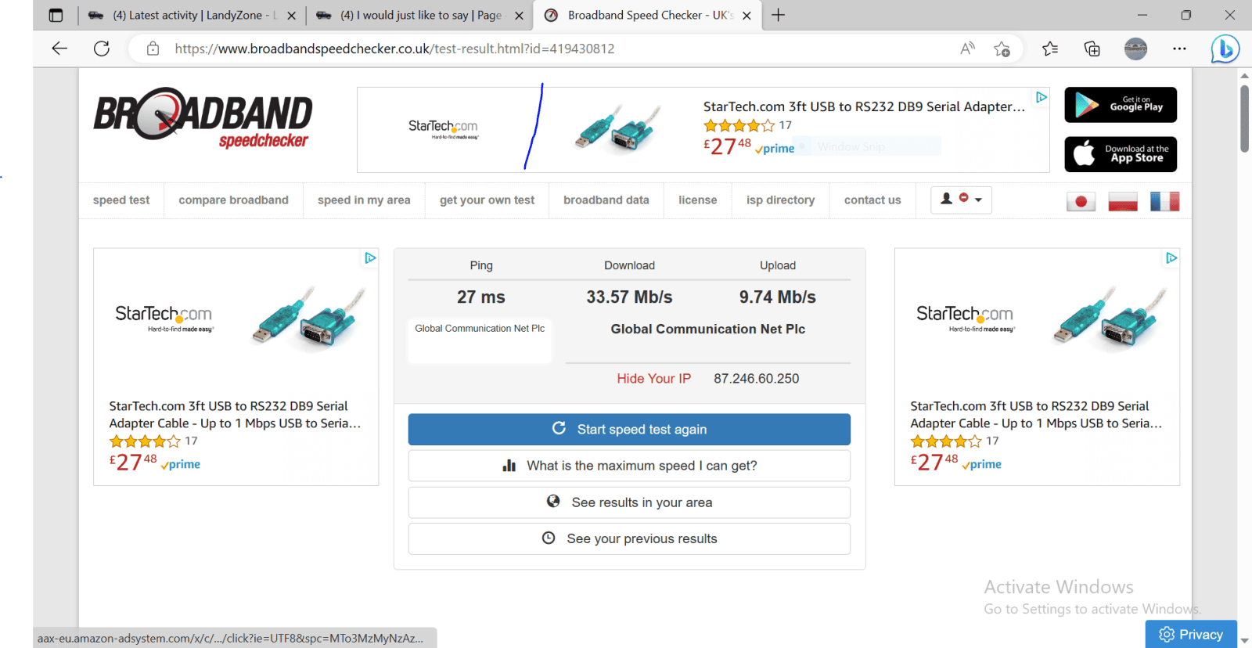Open isp directory menu item
This screenshot has height=648, width=1252.
click(x=780, y=200)
